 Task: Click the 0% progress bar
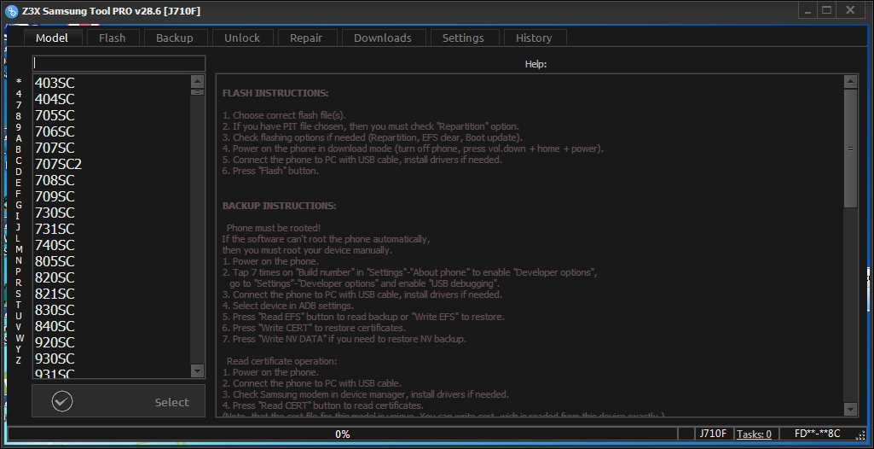coord(342,434)
